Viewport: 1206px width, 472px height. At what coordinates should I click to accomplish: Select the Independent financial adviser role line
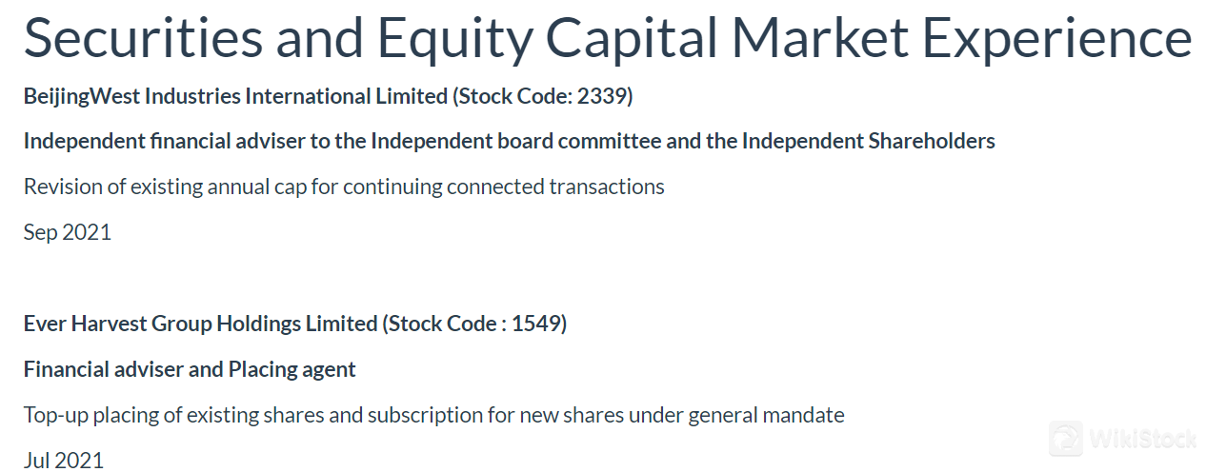pyautogui.click(x=509, y=142)
